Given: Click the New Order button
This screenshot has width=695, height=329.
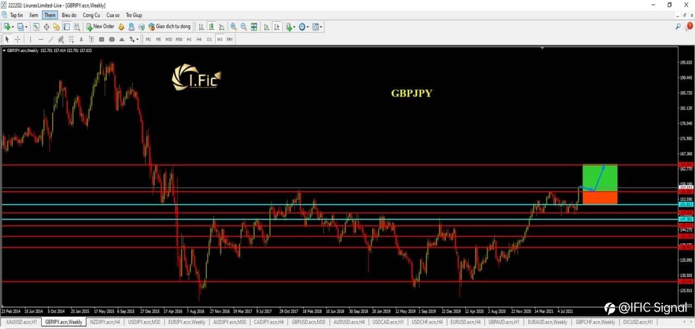Looking at the screenshot, I should (100, 27).
